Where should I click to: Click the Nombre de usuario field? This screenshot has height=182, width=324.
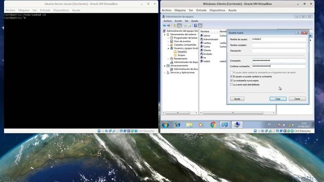[279, 39]
